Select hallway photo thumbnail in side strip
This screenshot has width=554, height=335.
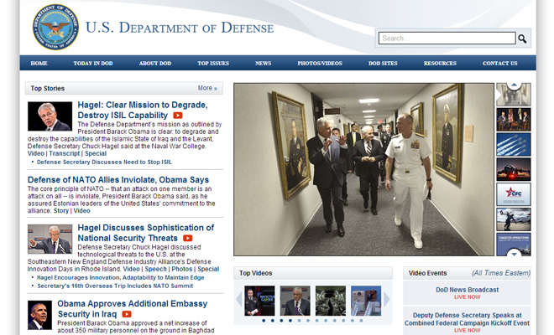point(514,95)
